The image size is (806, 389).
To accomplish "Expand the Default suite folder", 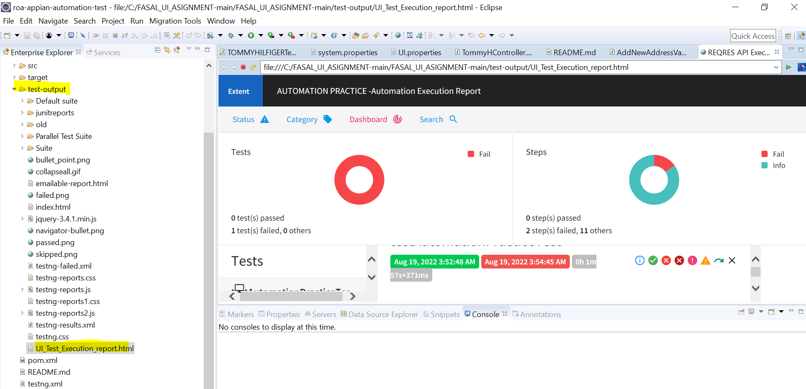I will coord(22,101).
